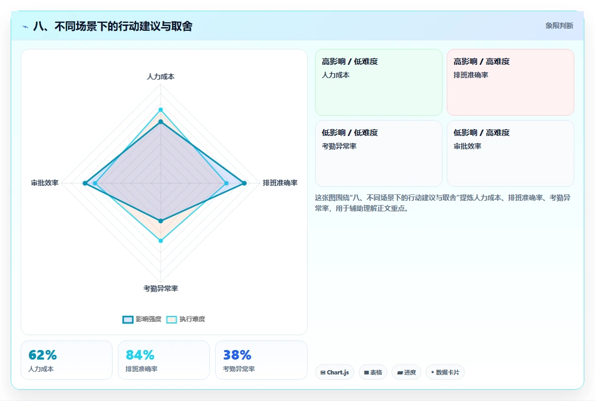
Task: Open the 低影响 / 低难度 quadrant card
Action: point(379,153)
